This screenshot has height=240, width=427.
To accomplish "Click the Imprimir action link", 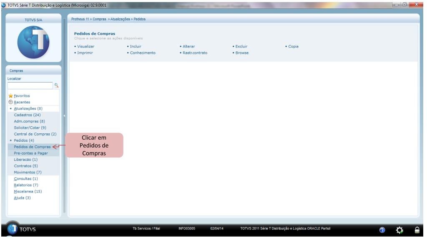I will [x=85, y=53].
